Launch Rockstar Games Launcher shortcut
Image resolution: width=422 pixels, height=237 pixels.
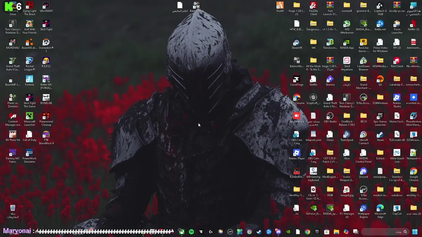click(363, 46)
